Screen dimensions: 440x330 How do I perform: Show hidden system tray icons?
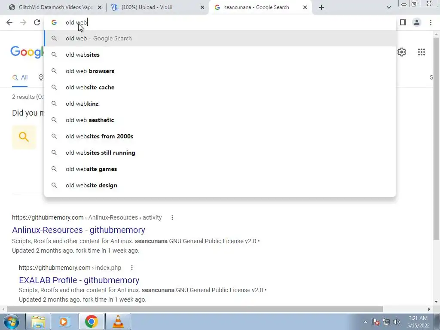[365, 322]
